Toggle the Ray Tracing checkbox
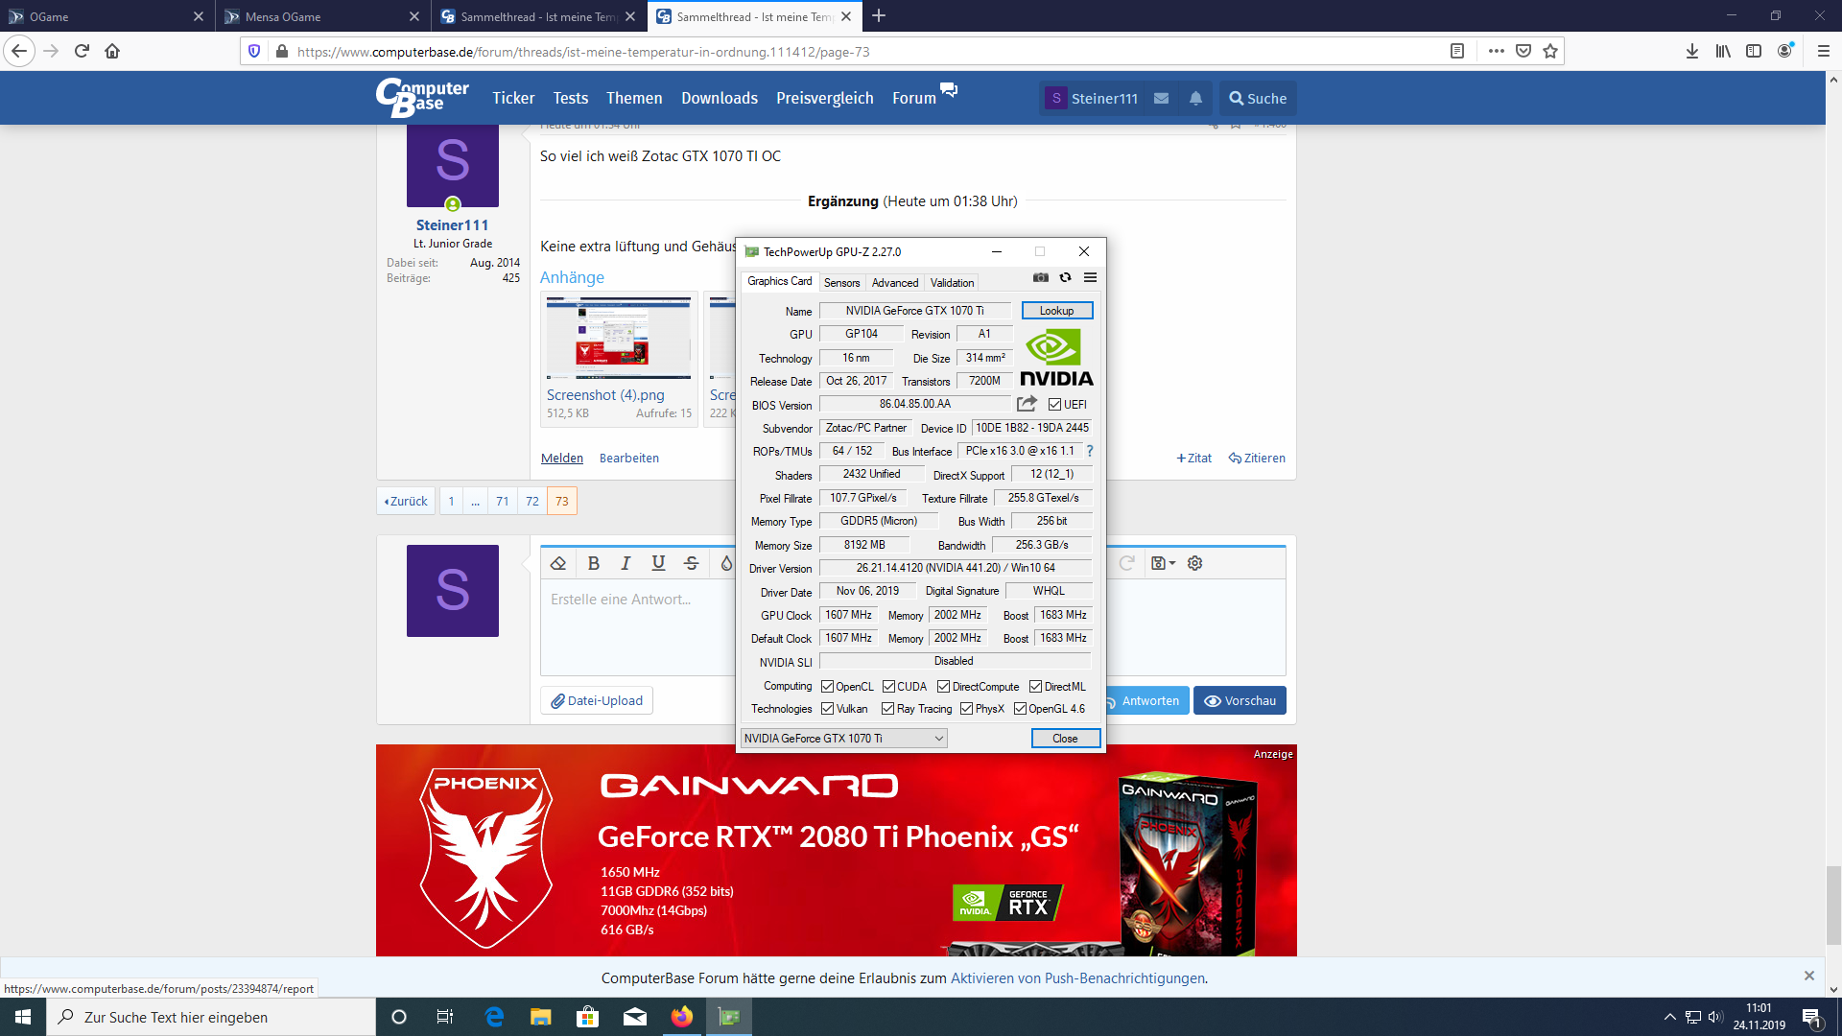The image size is (1842, 1036). coord(887,709)
